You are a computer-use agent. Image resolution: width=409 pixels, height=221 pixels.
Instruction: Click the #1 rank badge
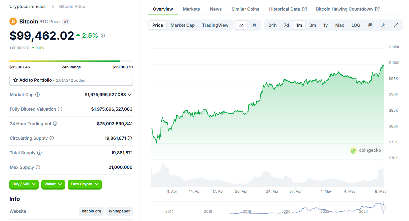tap(66, 21)
